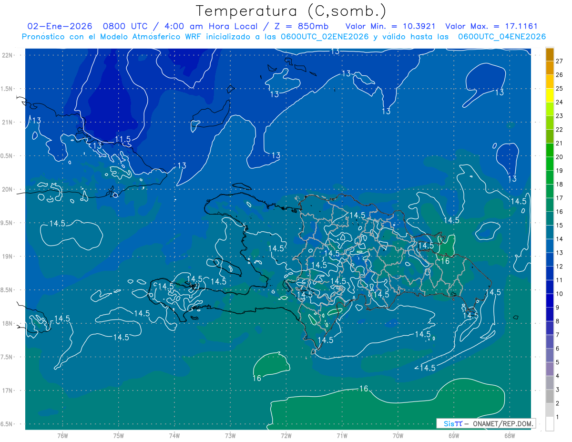Click the '17N' latitude label
This screenshot has width=572, height=442.
(x=7, y=391)
